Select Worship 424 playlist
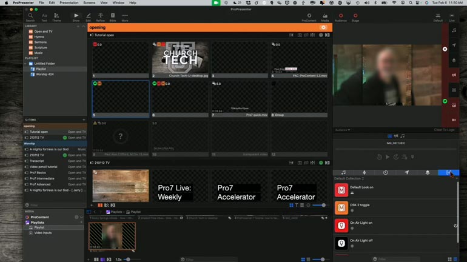Image resolution: width=467 pixels, height=262 pixels. click(45, 74)
